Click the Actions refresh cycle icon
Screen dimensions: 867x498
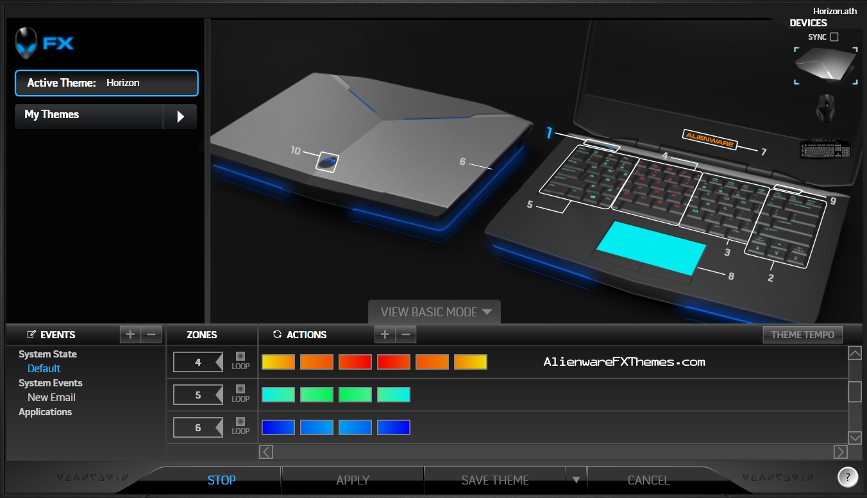tap(277, 334)
